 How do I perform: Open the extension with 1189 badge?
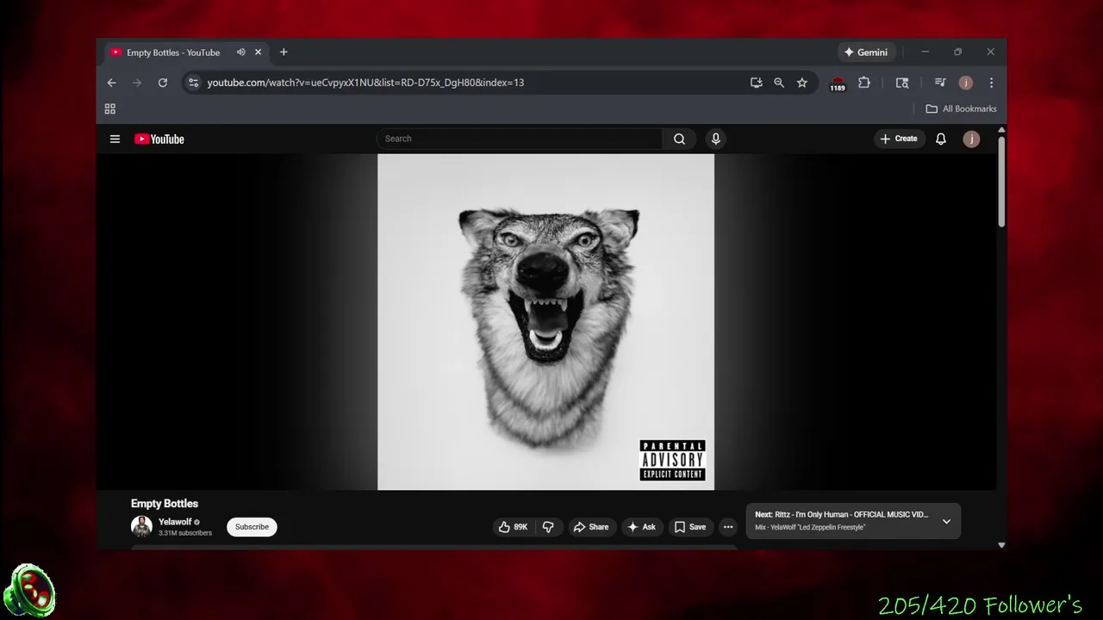(838, 84)
